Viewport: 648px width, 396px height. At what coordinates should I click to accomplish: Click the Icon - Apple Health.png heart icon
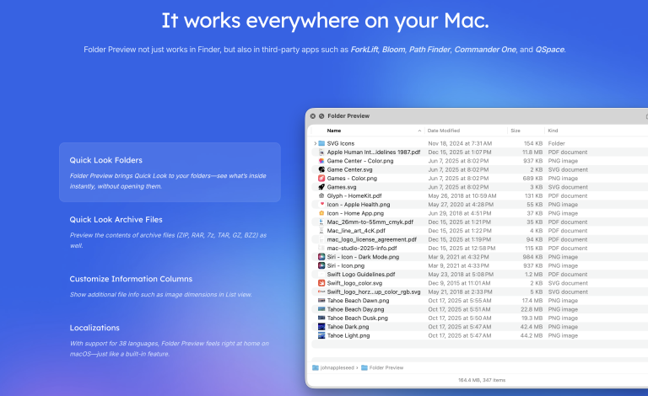coord(321,204)
